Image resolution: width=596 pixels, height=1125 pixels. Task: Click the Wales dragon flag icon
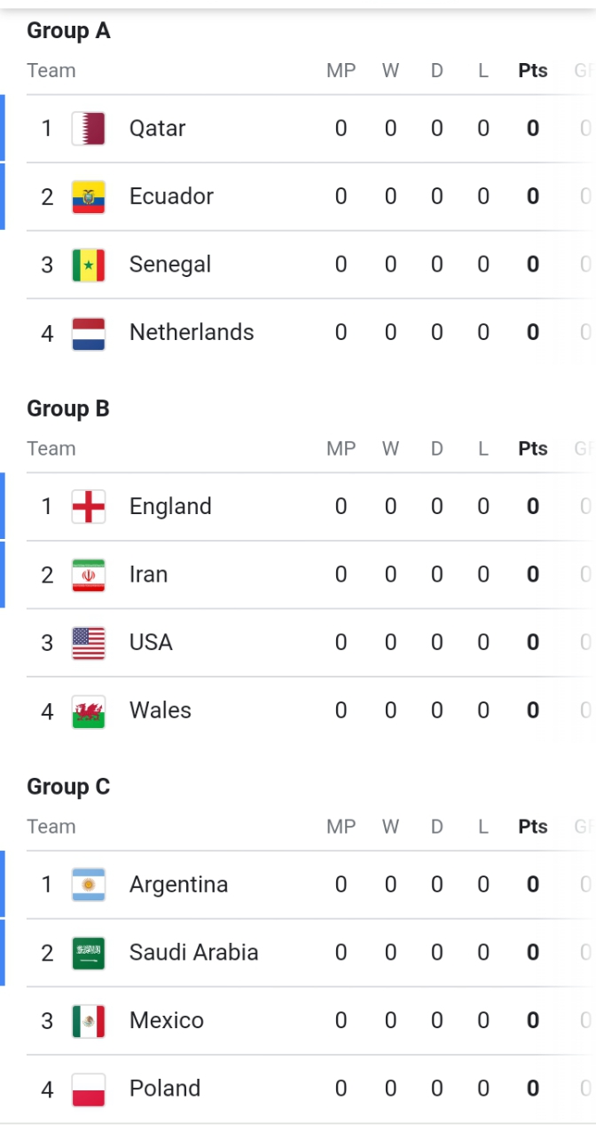click(89, 711)
